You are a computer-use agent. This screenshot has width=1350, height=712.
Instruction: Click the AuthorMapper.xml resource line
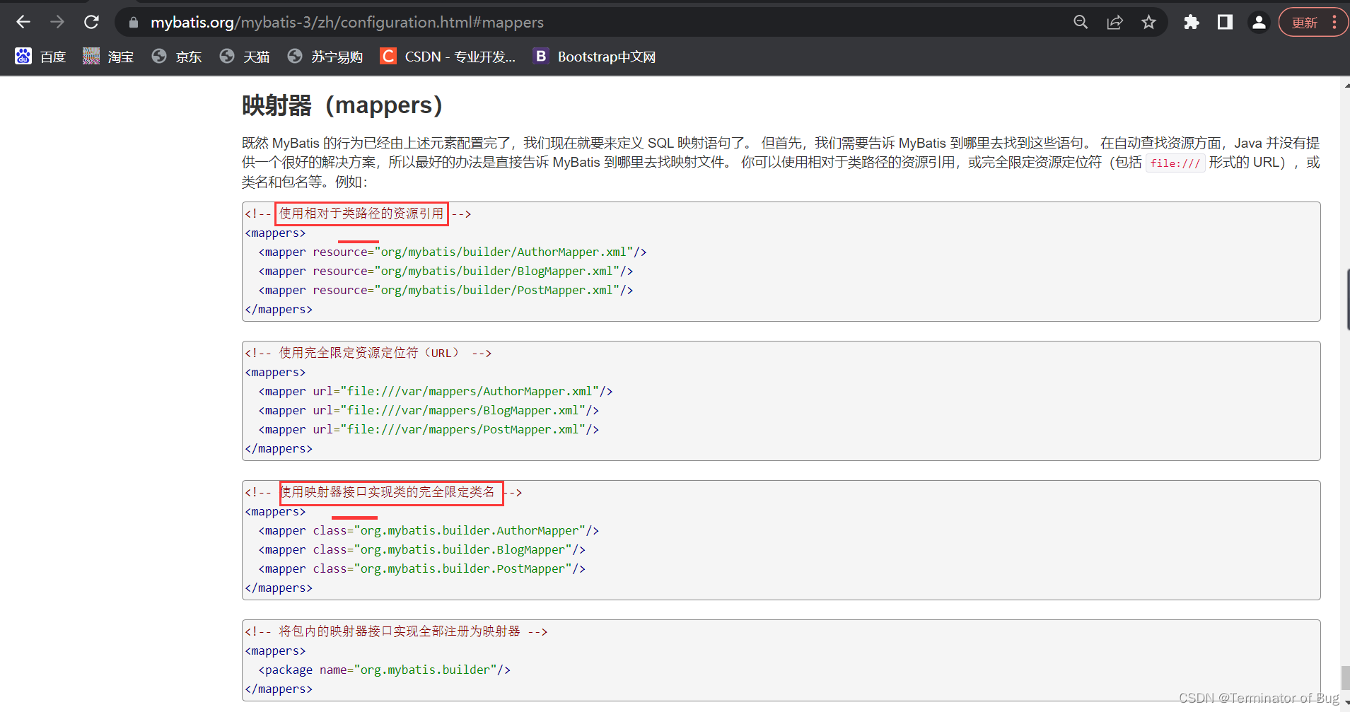tap(453, 252)
